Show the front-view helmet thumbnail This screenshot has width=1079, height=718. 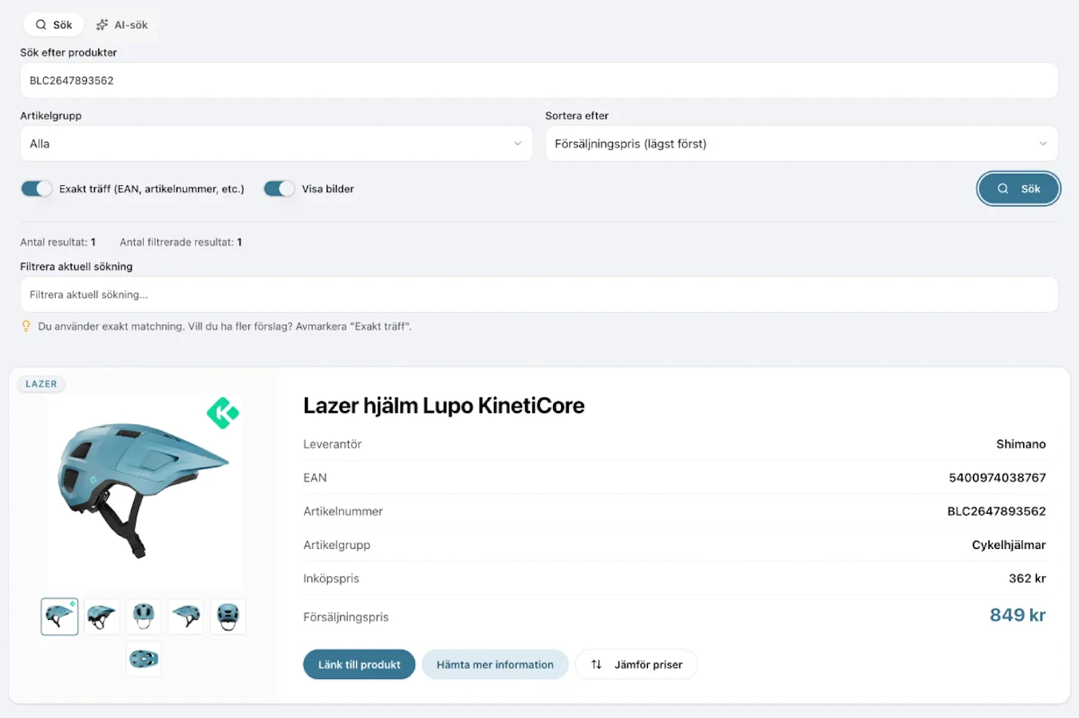144,617
